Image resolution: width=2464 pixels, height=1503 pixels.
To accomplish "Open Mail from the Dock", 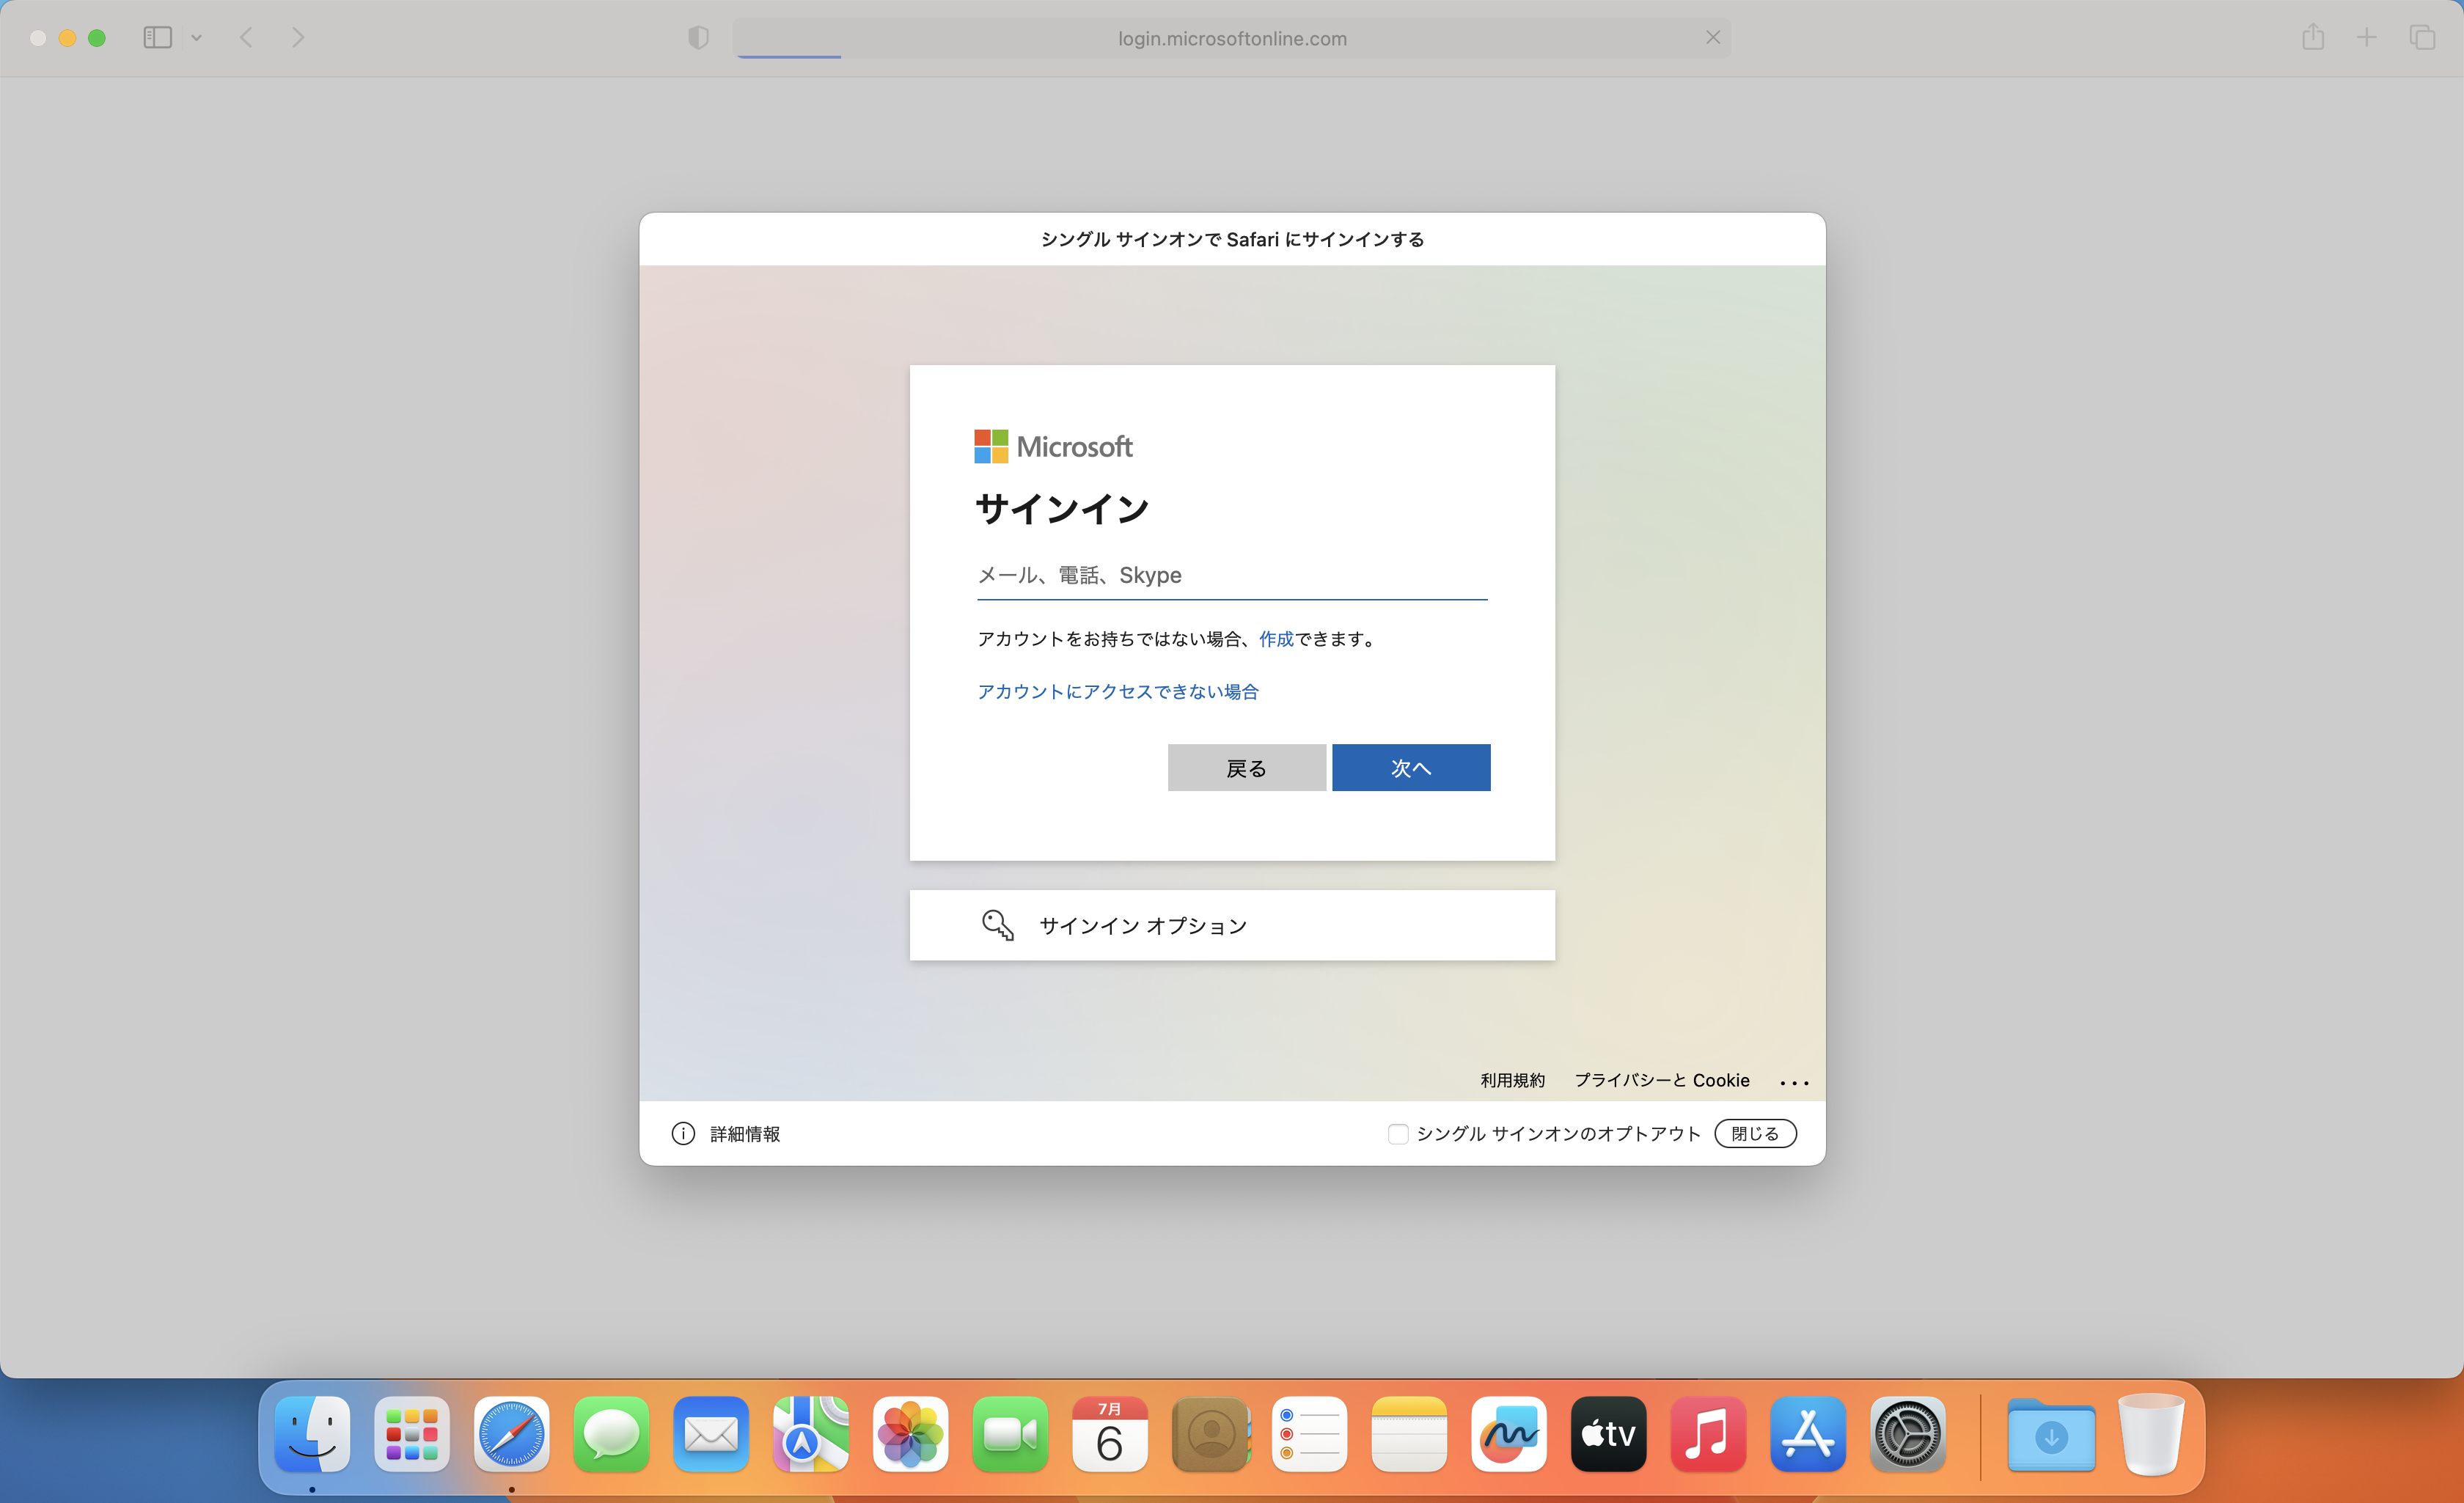I will 711,1434.
